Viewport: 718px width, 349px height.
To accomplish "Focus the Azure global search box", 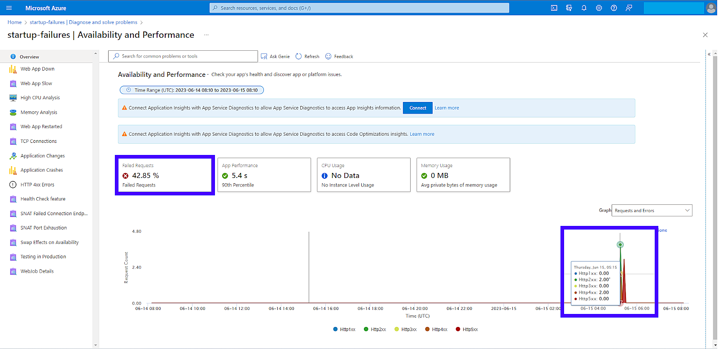I will click(359, 8).
